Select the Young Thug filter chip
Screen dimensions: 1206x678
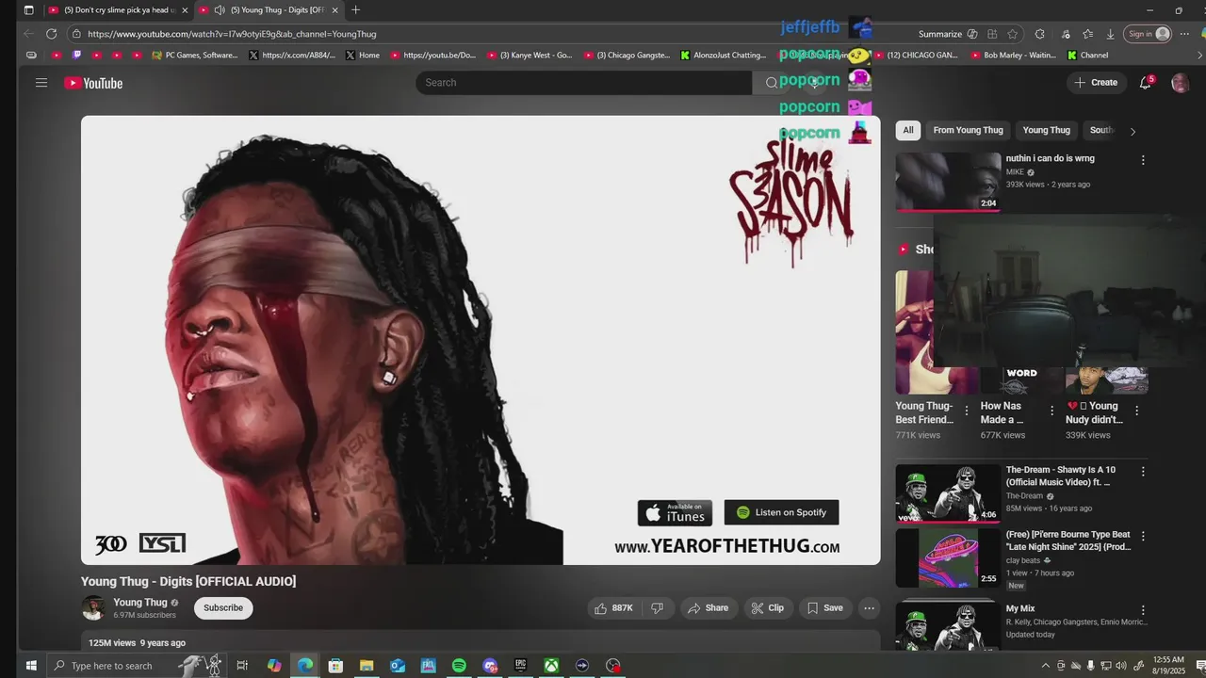pos(1046,130)
